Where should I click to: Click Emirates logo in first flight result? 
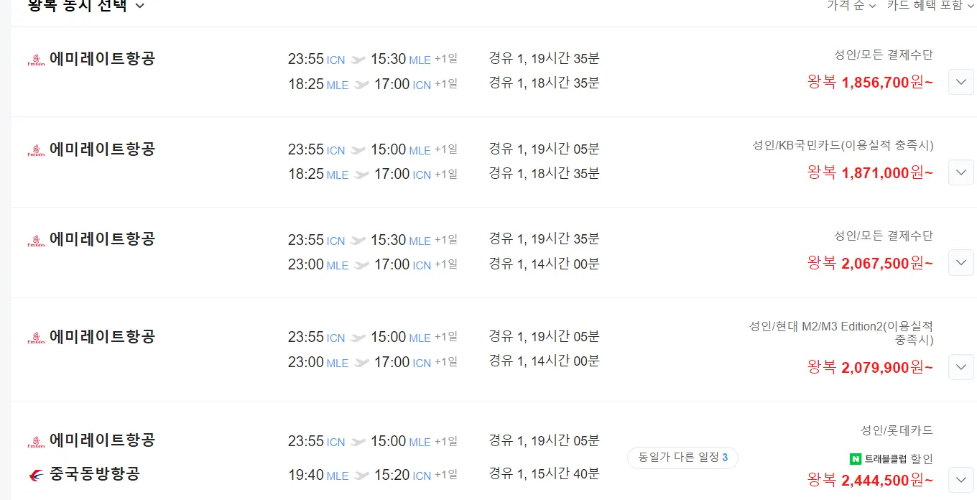36,60
